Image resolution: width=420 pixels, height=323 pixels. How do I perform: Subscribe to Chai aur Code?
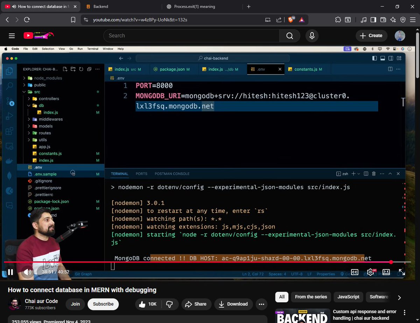pos(103,304)
